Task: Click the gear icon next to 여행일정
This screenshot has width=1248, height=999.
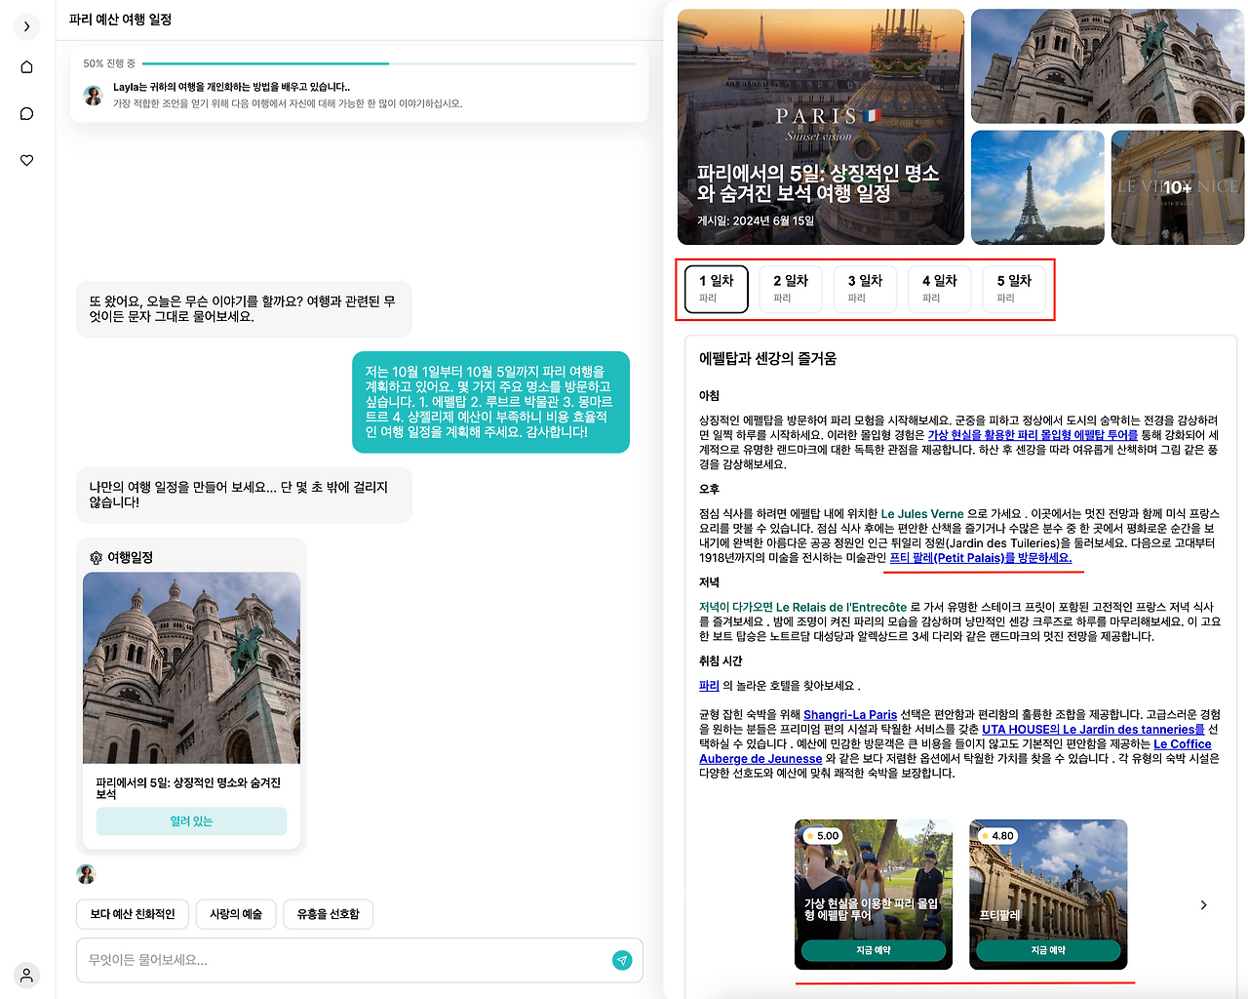Action: coord(95,557)
